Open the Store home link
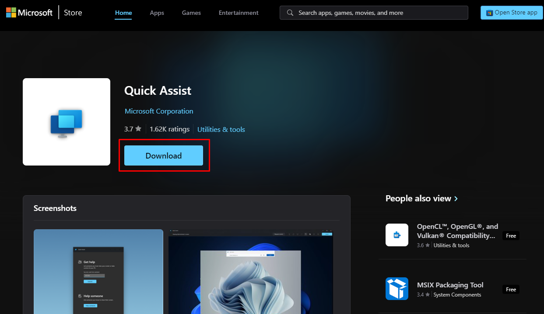The height and width of the screenshot is (314, 544). [73, 13]
